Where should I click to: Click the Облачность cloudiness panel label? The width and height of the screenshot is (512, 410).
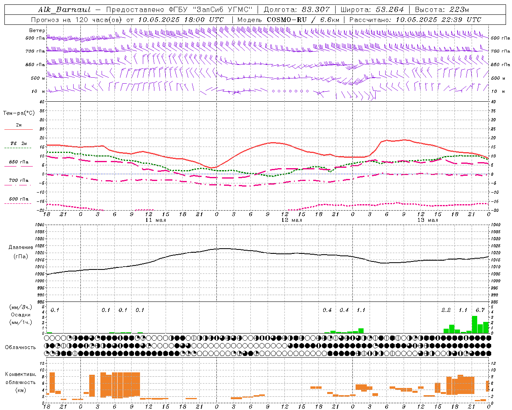[x=20, y=347]
